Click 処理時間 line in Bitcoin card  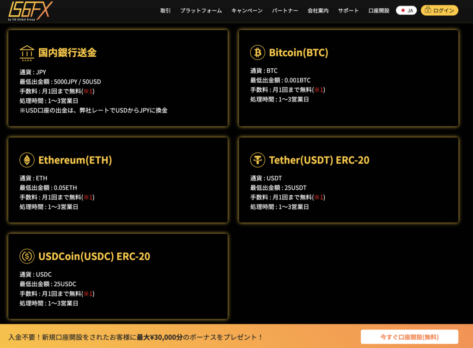point(279,99)
